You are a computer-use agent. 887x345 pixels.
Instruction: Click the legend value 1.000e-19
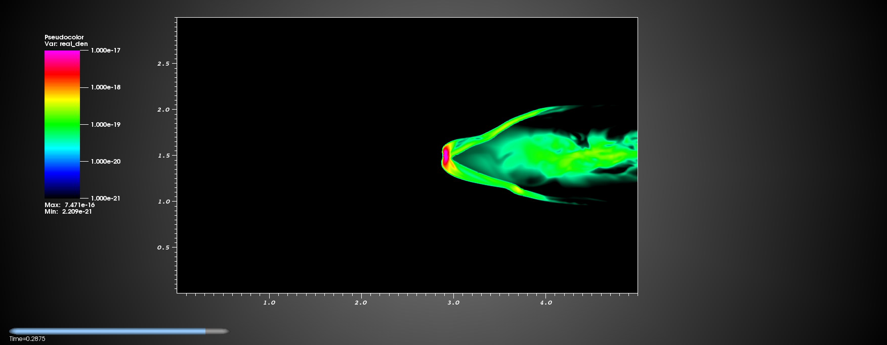pyautogui.click(x=106, y=125)
